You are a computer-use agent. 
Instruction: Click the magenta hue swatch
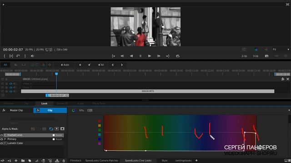point(100,144)
